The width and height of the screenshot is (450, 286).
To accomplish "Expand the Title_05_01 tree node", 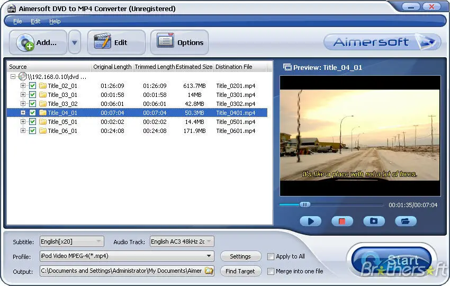I will click(x=23, y=121).
